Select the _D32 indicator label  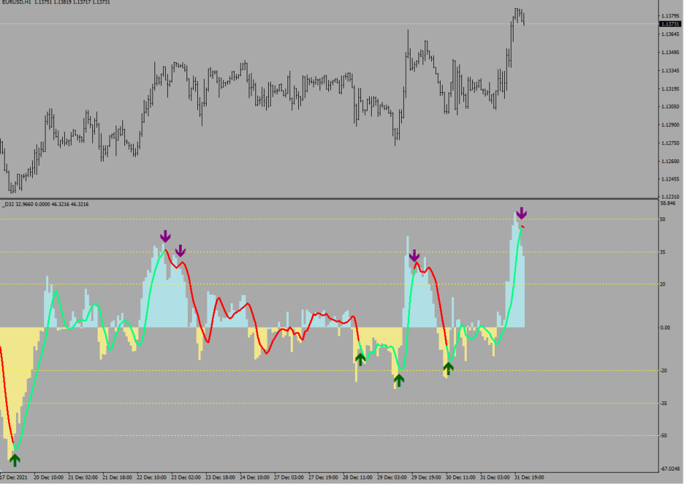(9, 204)
